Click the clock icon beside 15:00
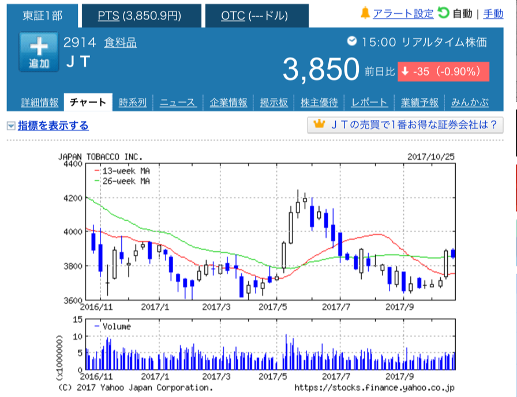 tap(352, 41)
